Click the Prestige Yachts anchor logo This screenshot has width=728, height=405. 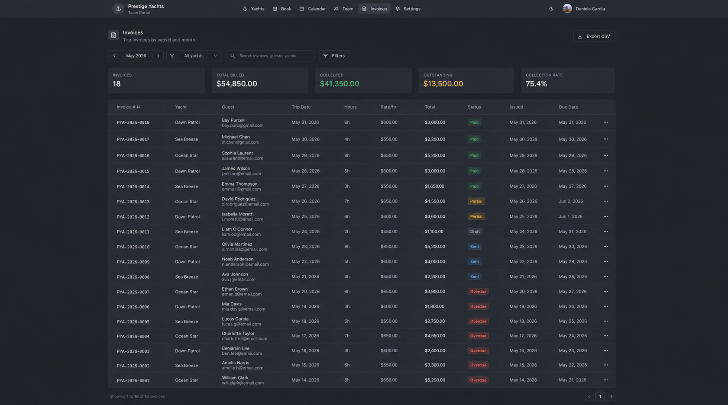click(118, 9)
